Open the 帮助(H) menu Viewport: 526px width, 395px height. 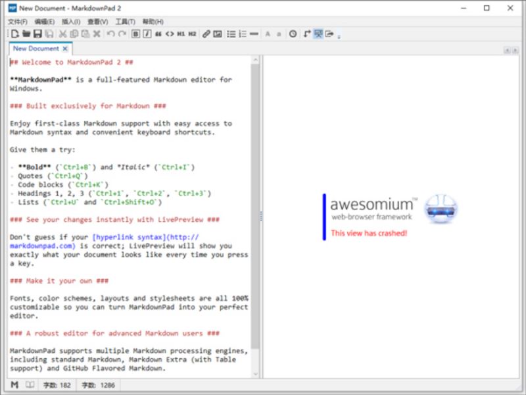tap(153, 22)
